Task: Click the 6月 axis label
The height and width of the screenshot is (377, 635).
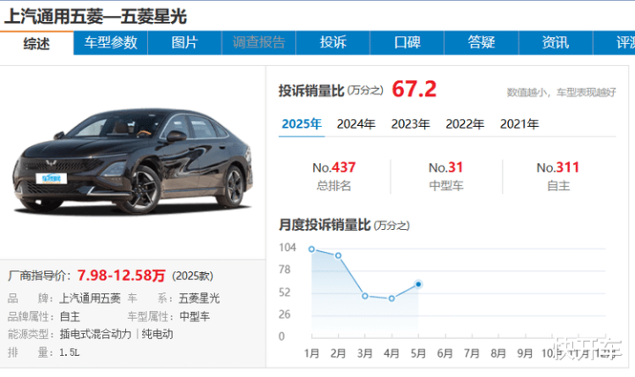Action: (444, 353)
